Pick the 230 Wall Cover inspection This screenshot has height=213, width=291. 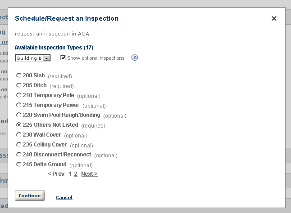click(x=18, y=135)
